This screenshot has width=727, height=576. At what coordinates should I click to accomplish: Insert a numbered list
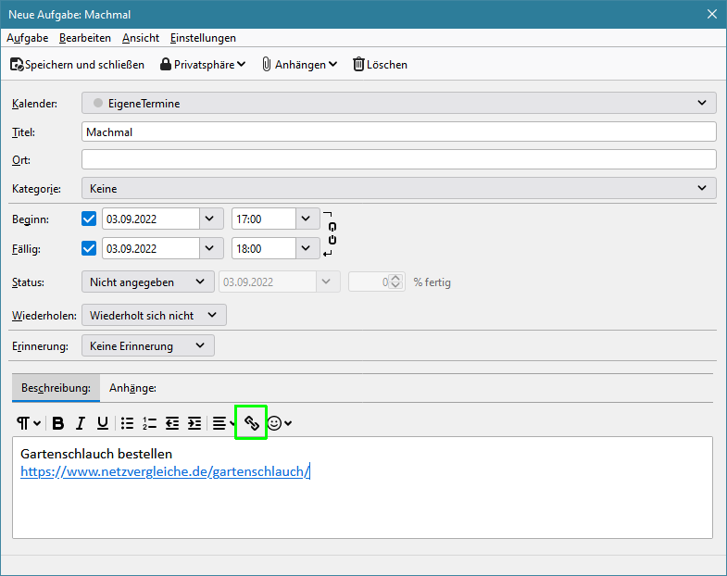click(x=150, y=423)
